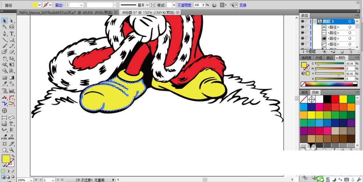Click the Recolor Artwork wheel icon

tap(215, 5)
